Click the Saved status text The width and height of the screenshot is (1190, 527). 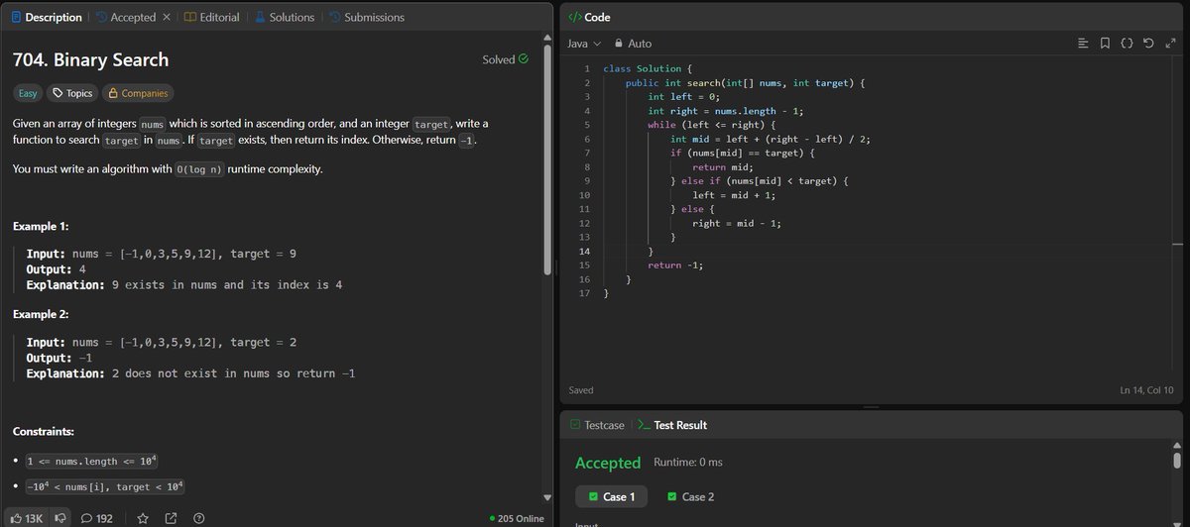click(x=581, y=390)
